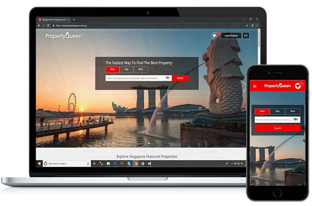The width and height of the screenshot is (312, 206).
Task: Click the map icon in the laptop search field
Action: [168, 78]
